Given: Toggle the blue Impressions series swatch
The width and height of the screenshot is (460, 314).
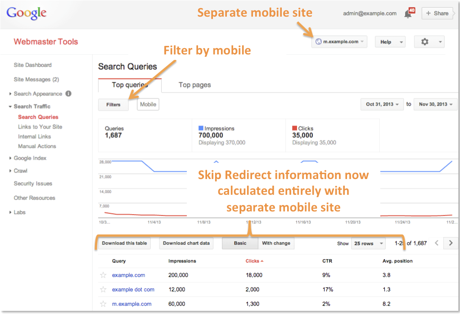Looking at the screenshot, I should tap(201, 128).
